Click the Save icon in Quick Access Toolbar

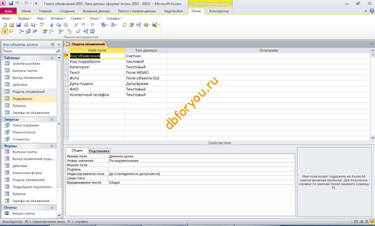11,4
